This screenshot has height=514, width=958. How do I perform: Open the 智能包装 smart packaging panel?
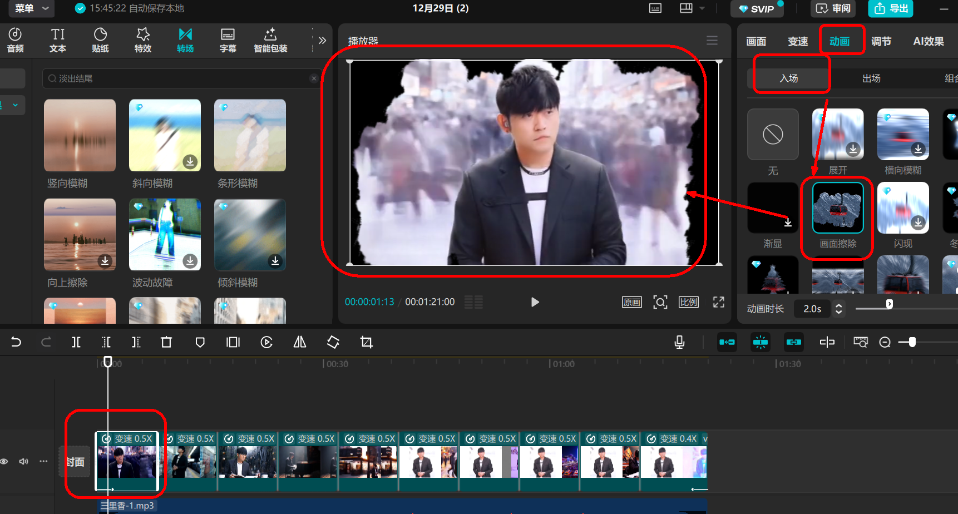pyautogui.click(x=270, y=40)
